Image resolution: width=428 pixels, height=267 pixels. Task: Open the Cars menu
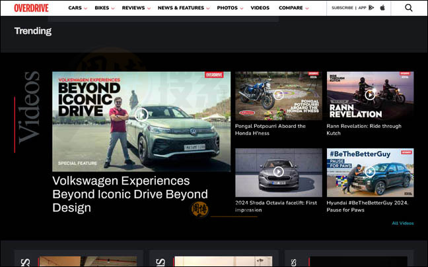(x=75, y=8)
